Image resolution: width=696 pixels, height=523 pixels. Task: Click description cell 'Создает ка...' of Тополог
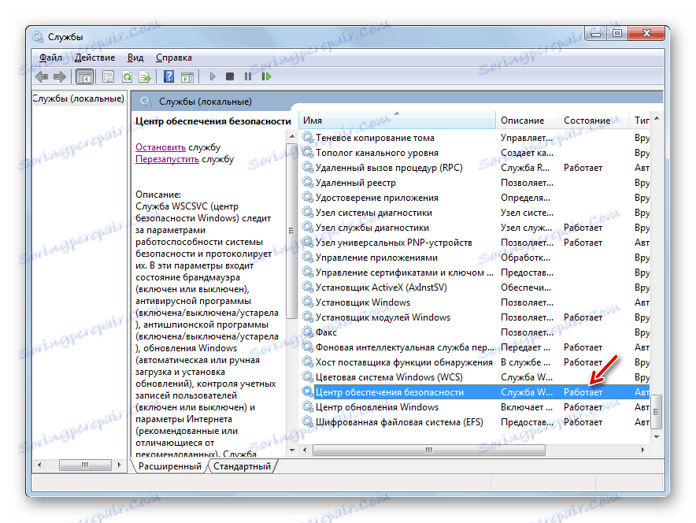tap(527, 153)
